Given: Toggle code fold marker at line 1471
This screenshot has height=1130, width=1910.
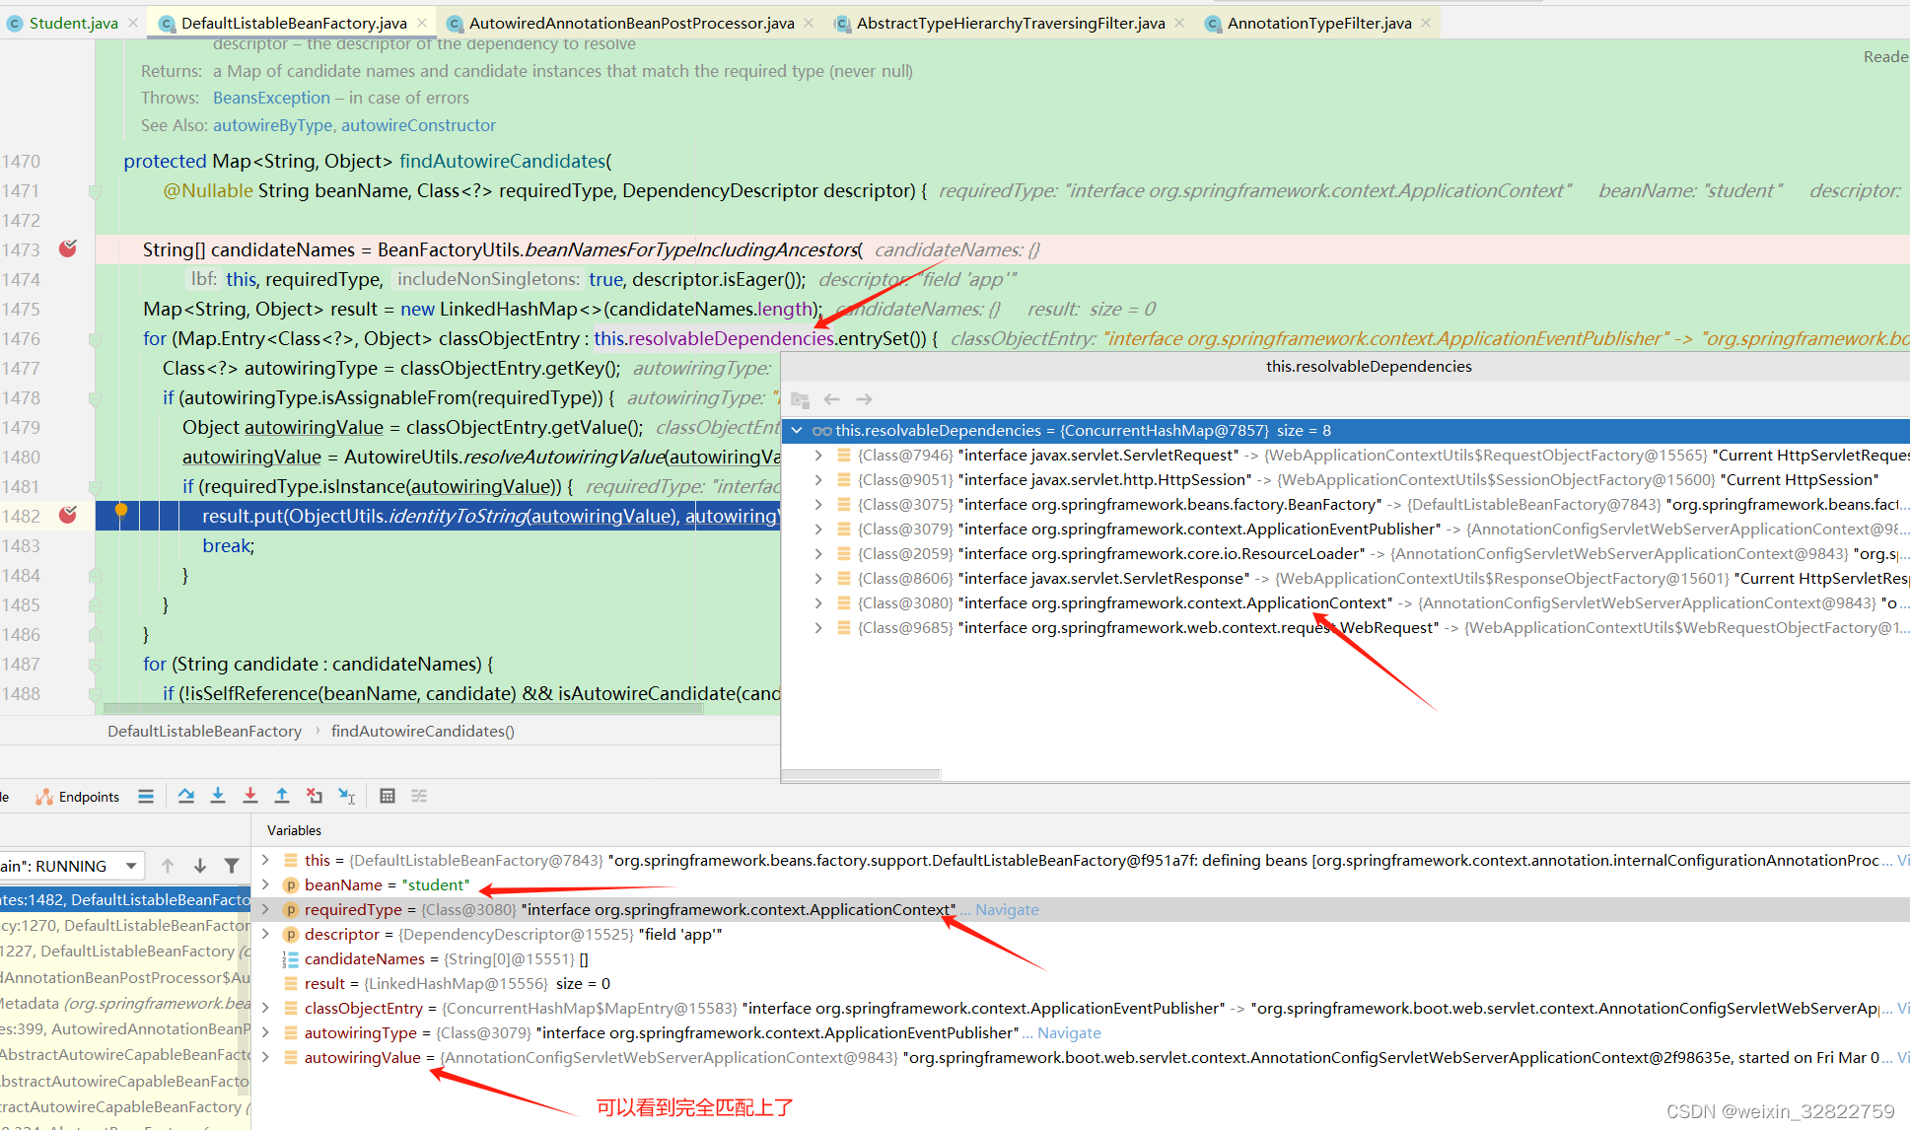Looking at the screenshot, I should coord(95,191).
